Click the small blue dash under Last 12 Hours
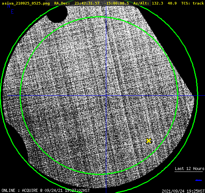Viewport: 205px width, 193px height. point(199,180)
